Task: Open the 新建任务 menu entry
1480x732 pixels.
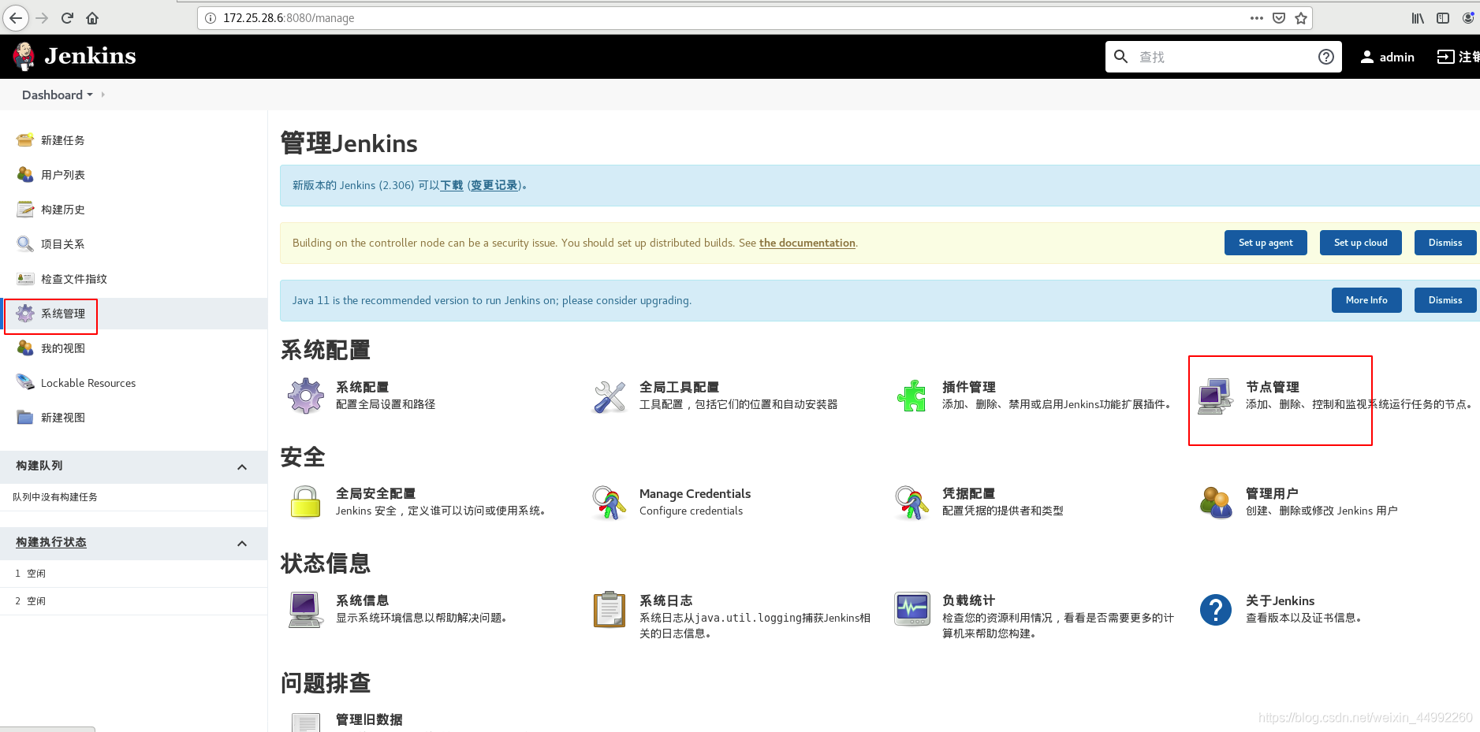Action: click(x=63, y=140)
